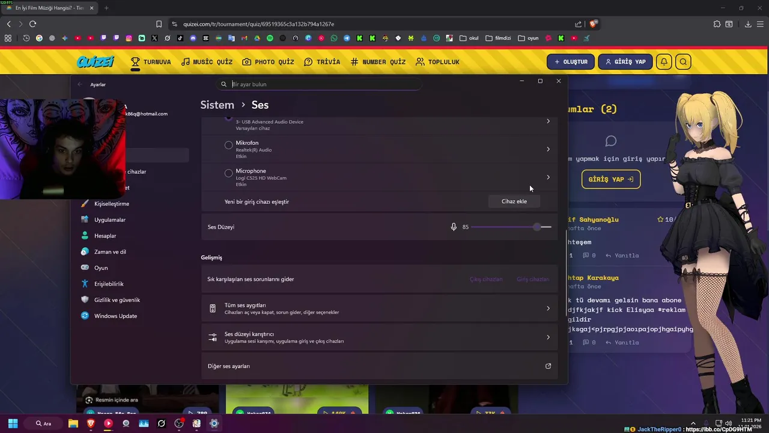
Task: Open Quizei search magnifier button
Action: click(683, 61)
